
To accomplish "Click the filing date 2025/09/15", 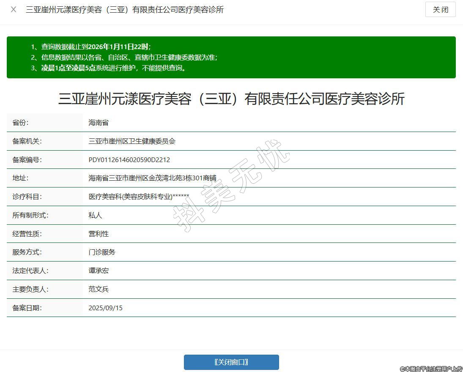I will [105, 308].
